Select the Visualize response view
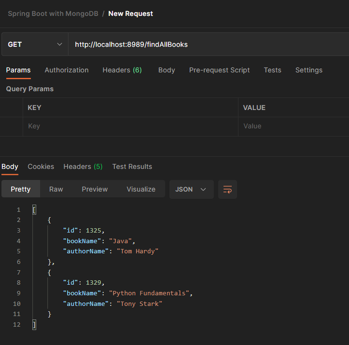 point(141,189)
